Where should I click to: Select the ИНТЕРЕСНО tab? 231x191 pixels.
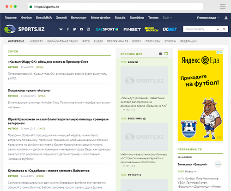pos(16,41)
